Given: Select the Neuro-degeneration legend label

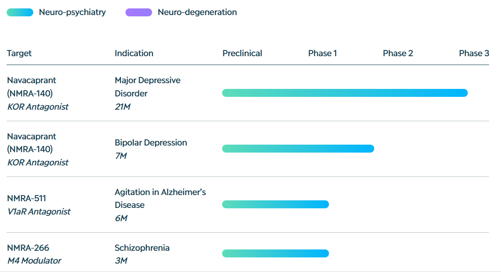Looking at the screenshot, I should pos(197,12).
